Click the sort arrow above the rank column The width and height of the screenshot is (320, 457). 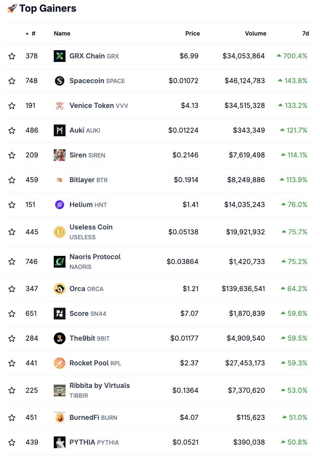27,33
